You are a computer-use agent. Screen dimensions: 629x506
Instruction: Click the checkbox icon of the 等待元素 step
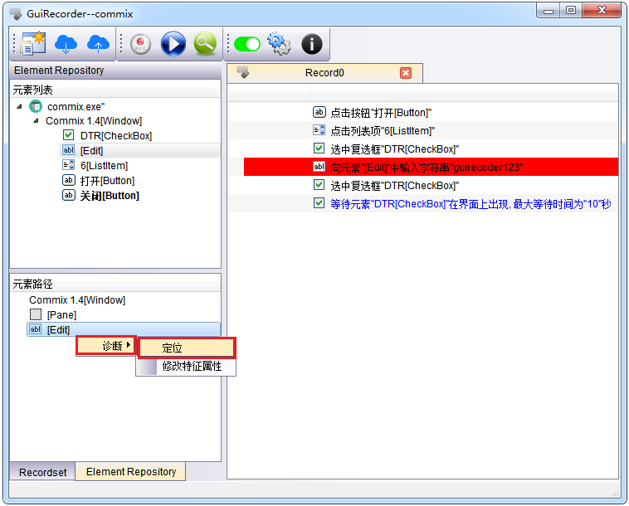pos(319,203)
